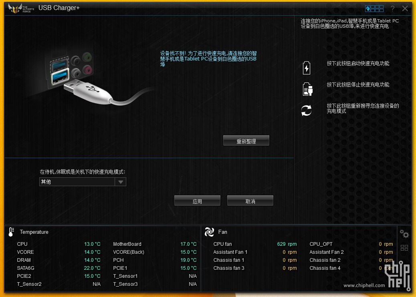Click the 按下此按钮重新搜寻 description text
Image resolution: width=416 pixels, height=297 pixels.
pyautogui.click(x=363, y=108)
